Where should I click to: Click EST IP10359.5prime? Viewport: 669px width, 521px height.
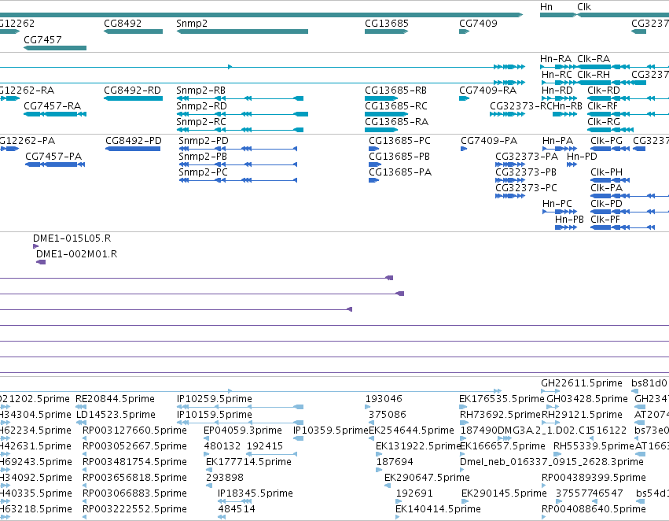[331, 430]
